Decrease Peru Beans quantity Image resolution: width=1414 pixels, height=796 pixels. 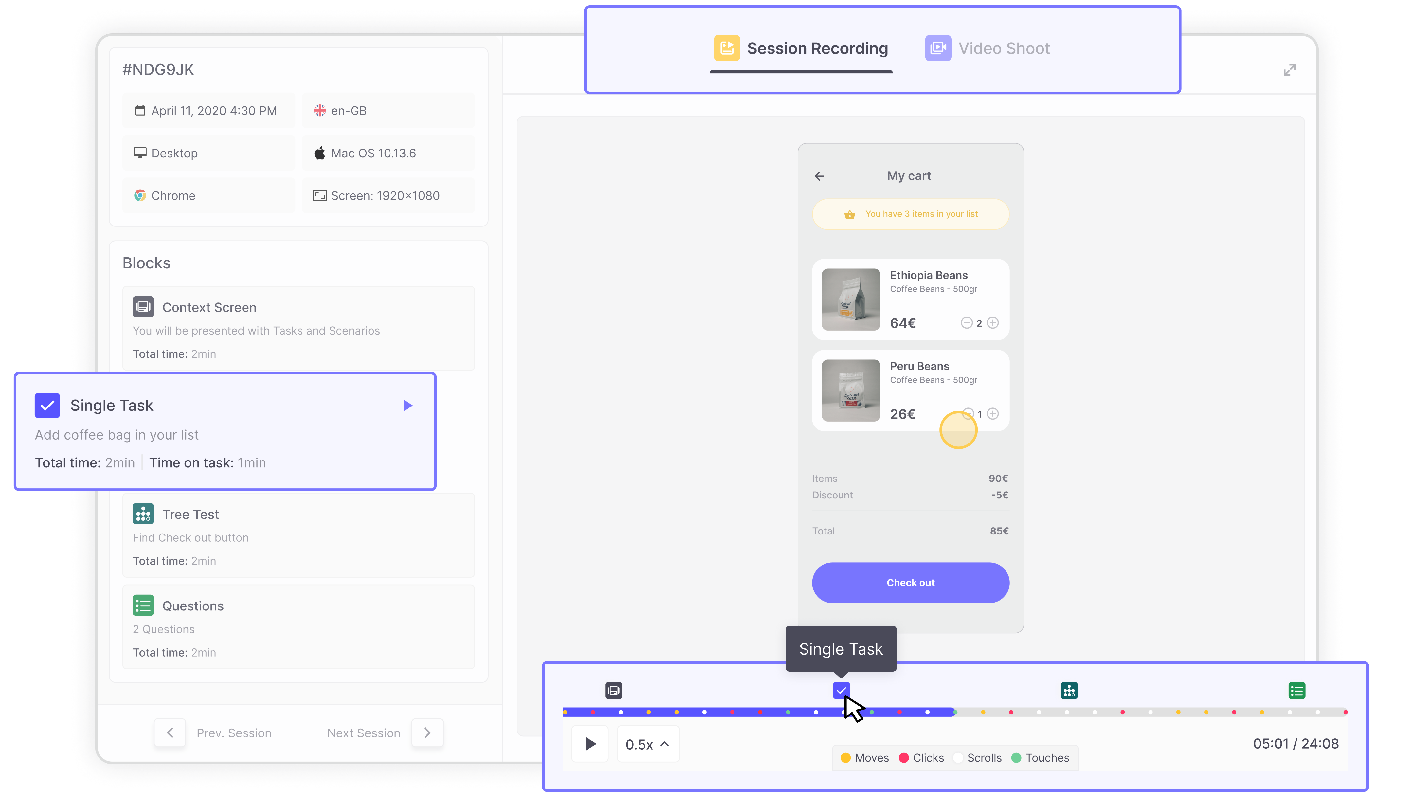click(968, 413)
